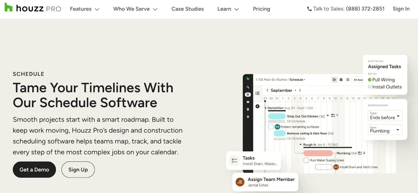418x193 pixels.
Task: Collapse the Demolition group triangle
Action: coord(265,108)
